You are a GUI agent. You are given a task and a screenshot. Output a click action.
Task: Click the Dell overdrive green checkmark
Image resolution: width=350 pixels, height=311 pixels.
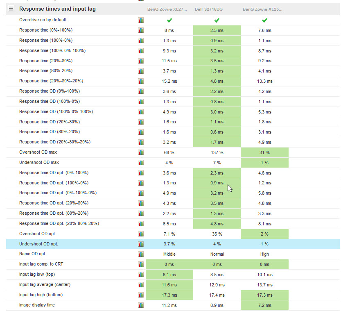point(217,20)
